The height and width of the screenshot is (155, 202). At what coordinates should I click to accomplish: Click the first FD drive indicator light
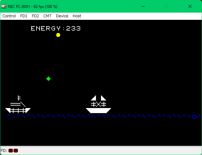(x=10, y=151)
